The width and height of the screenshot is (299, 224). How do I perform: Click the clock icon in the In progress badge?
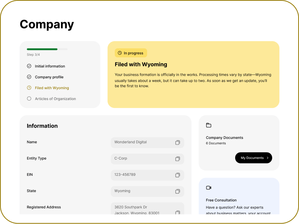pos(120,53)
